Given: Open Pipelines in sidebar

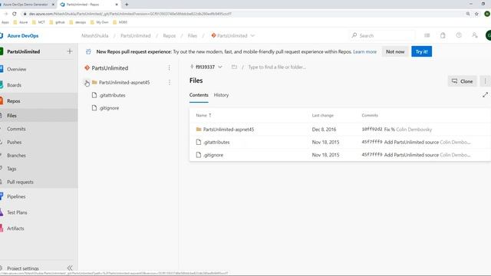Looking at the screenshot, I should click(16, 196).
